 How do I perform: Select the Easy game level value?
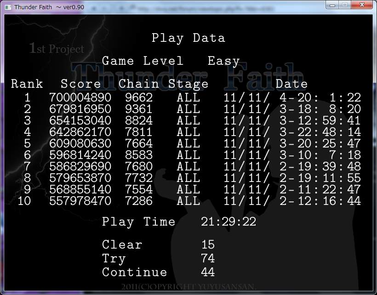point(223,61)
